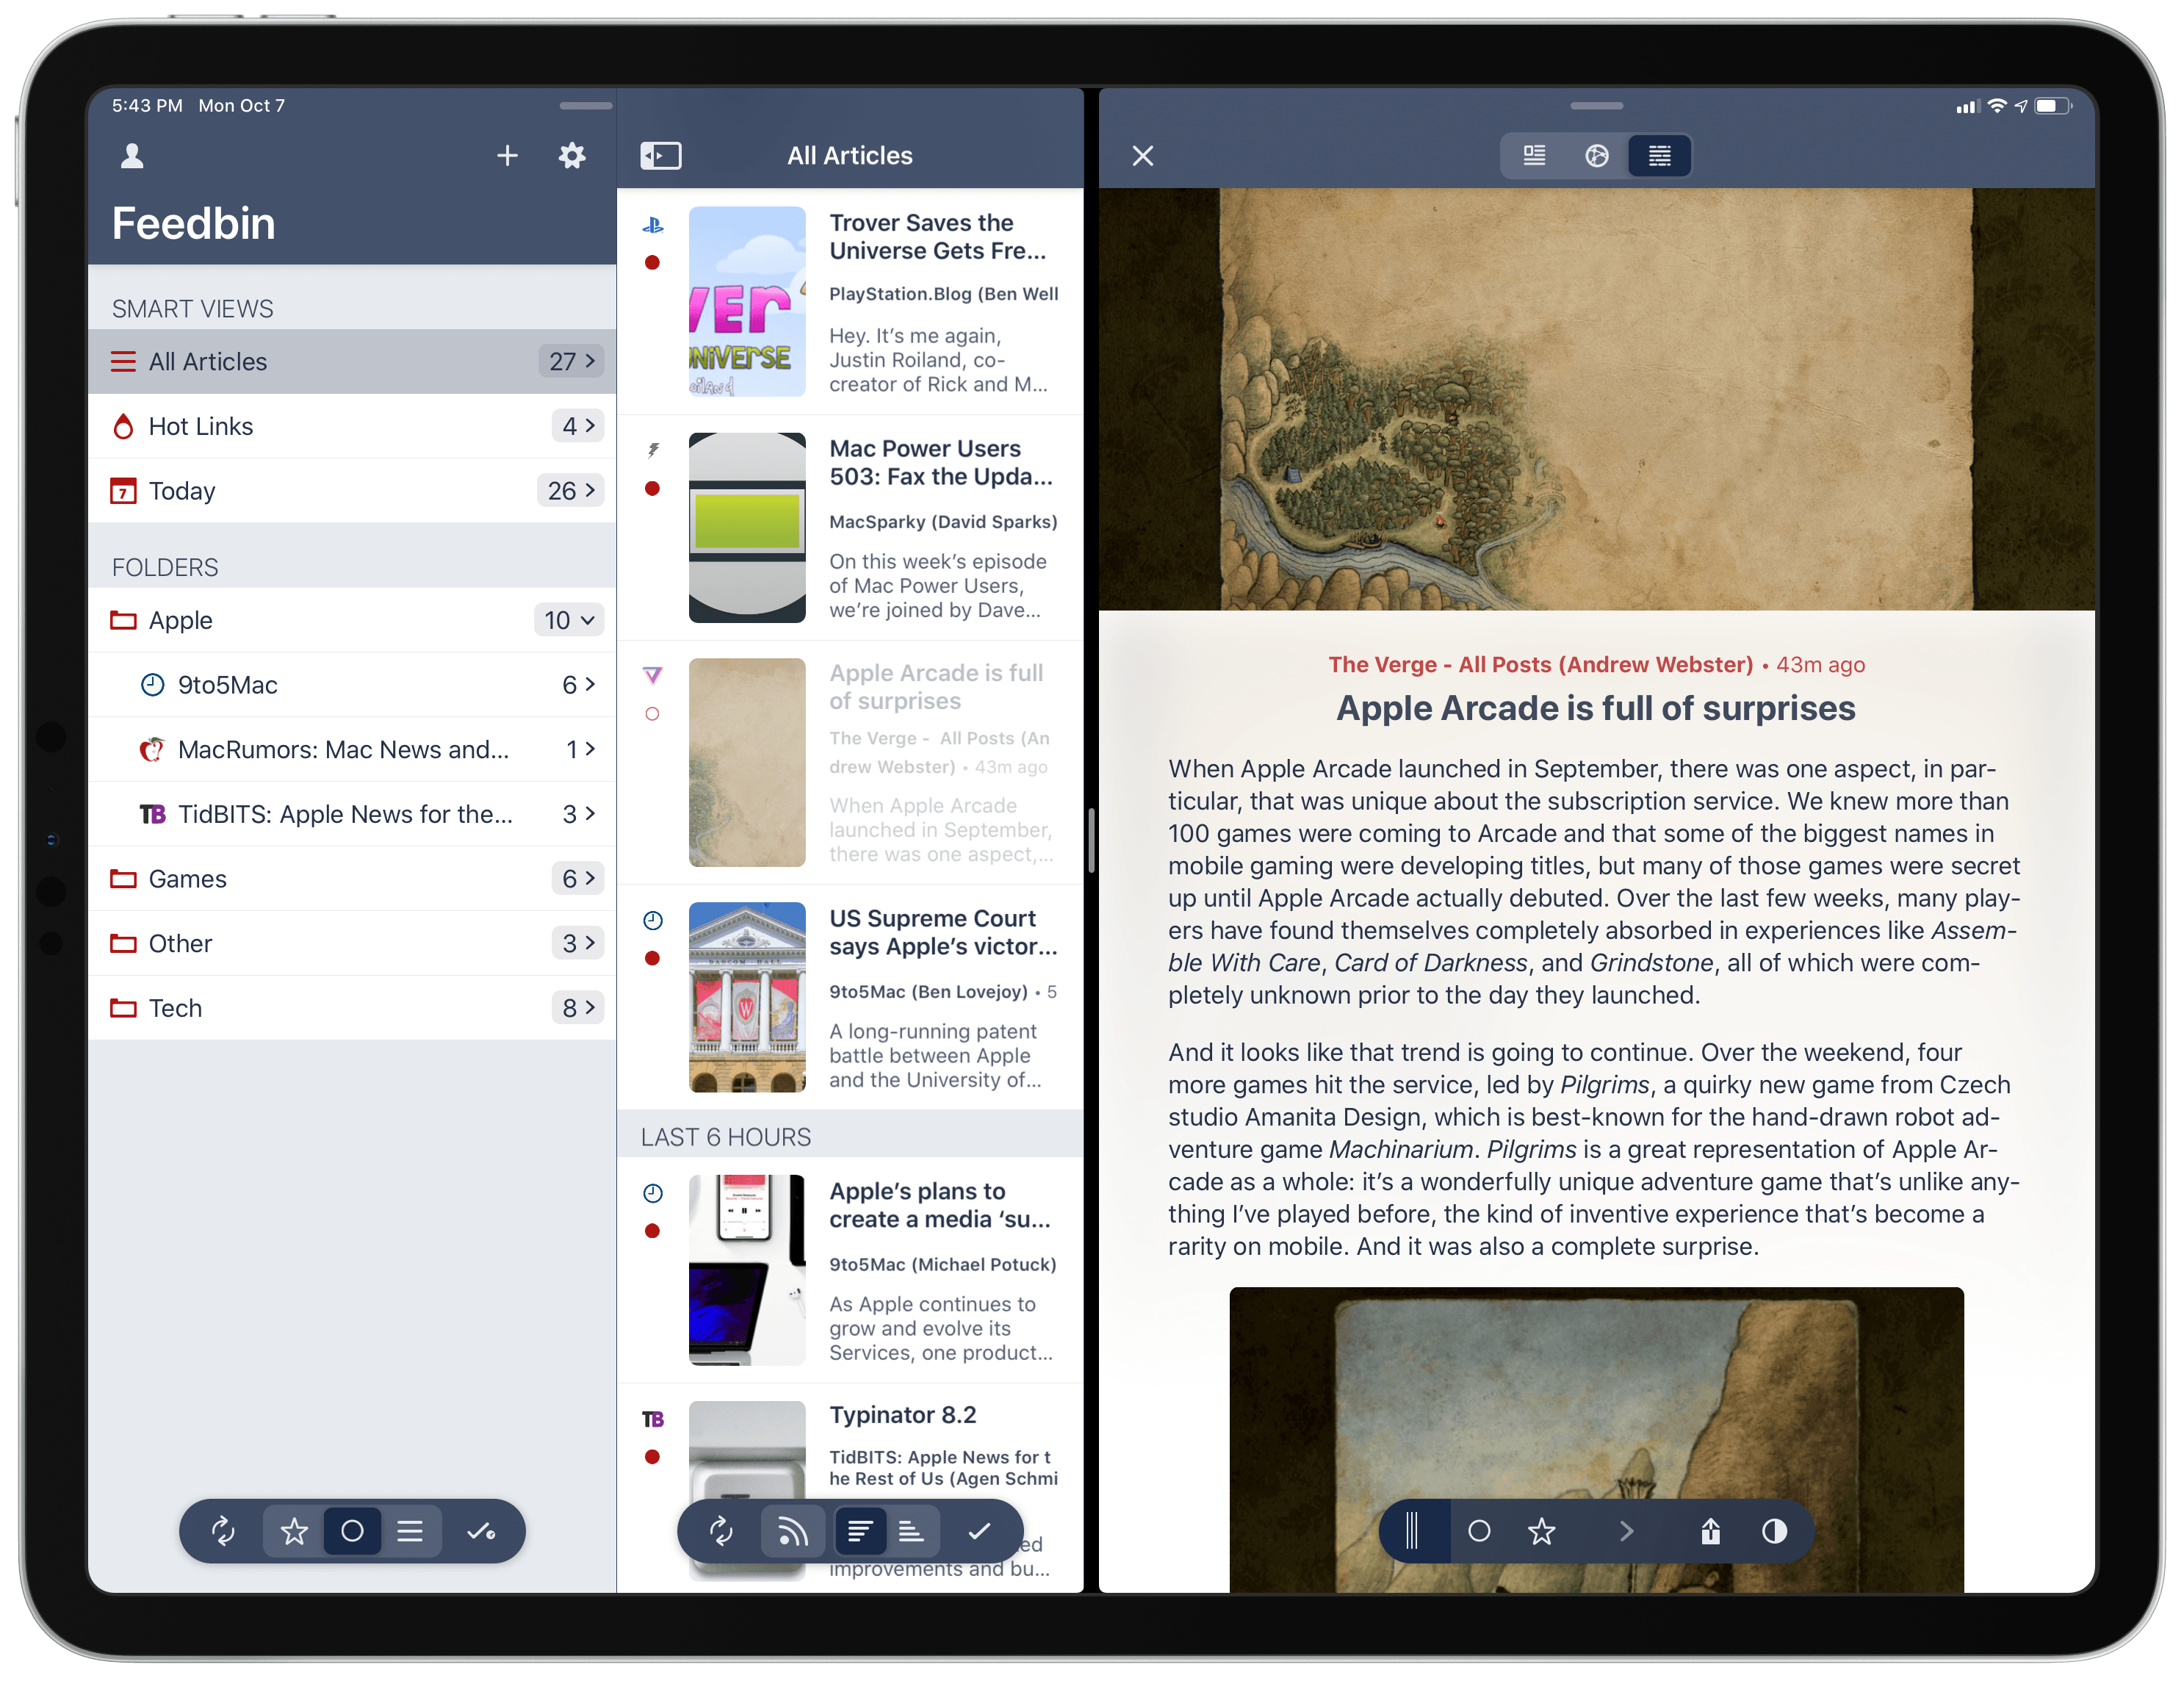Mark all articles read with checkmark
2184x1681 pixels.
click(x=979, y=1531)
